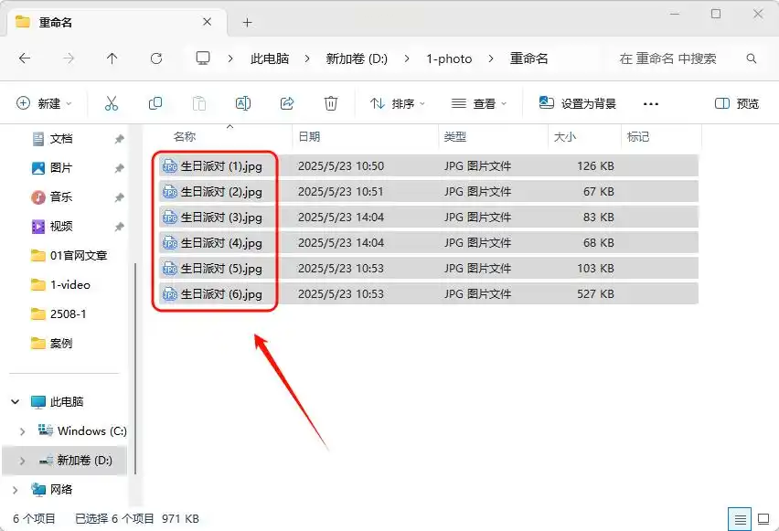Image resolution: width=779 pixels, height=531 pixels.
Task: Click the search box for 重命名
Action: click(x=681, y=58)
